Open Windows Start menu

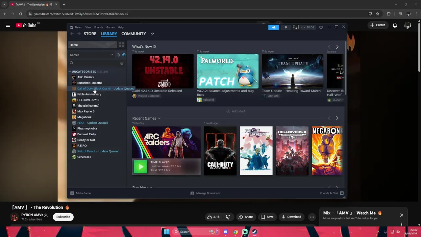point(167,232)
